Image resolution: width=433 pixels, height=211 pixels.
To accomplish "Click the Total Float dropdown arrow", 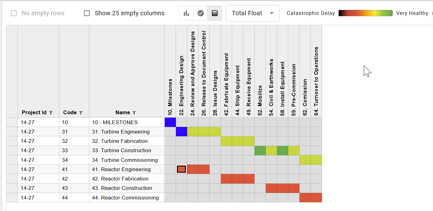I will 271,13.
